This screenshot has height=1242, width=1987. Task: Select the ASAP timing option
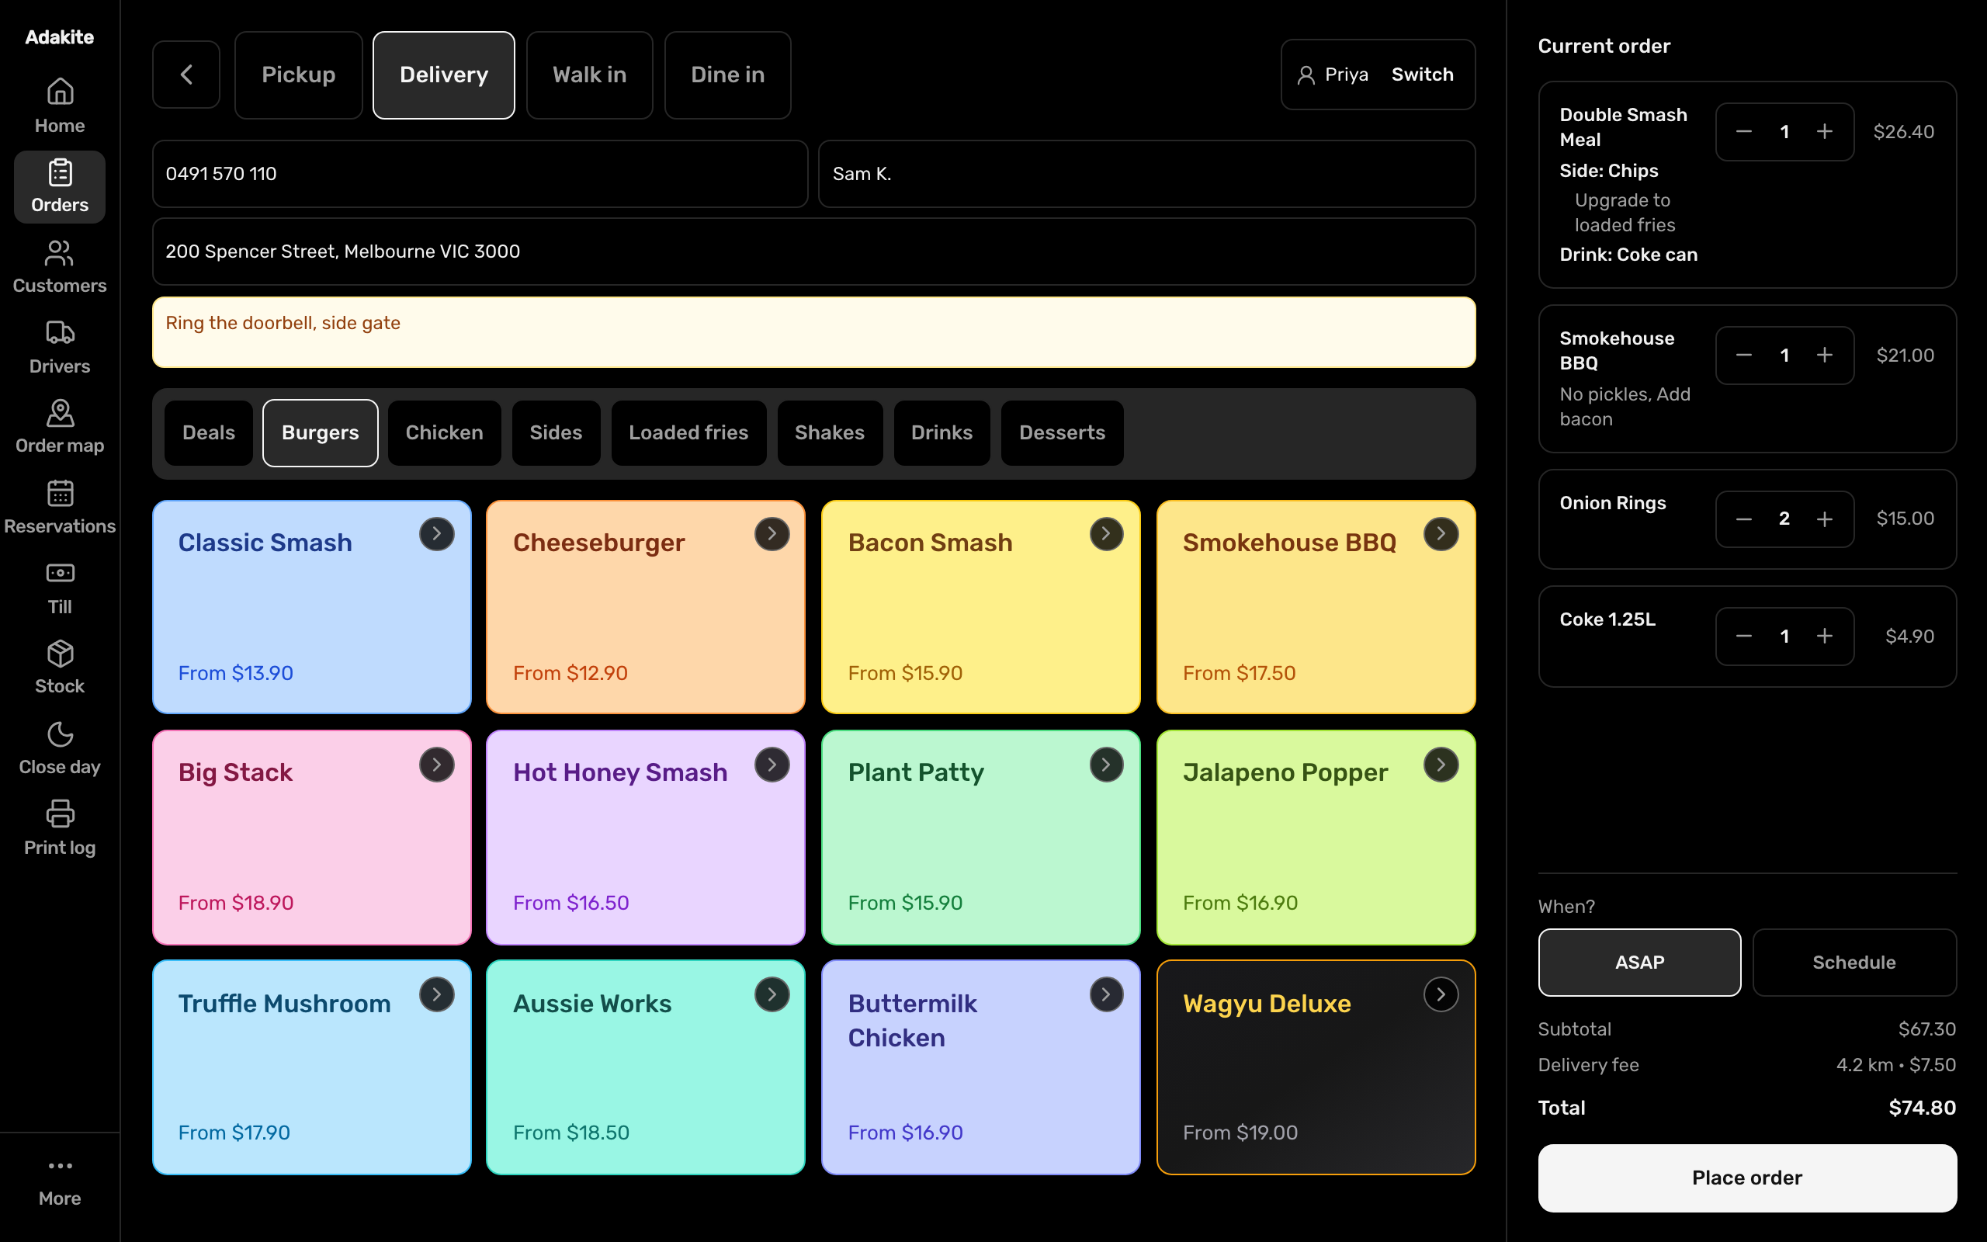tap(1638, 962)
